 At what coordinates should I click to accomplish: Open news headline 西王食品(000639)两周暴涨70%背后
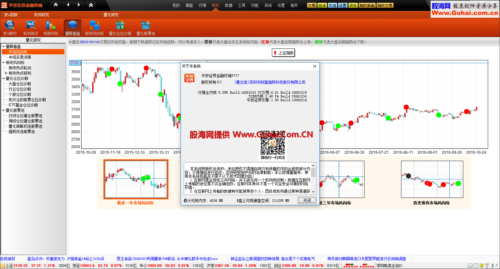tap(167, 259)
